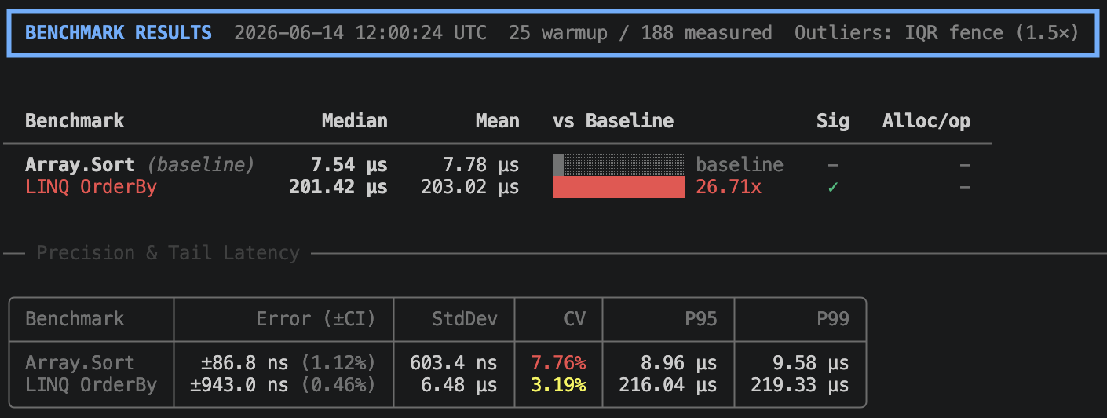Select the timestamp 2026-06-14 12:00:24 UTC
The image size is (1107, 418).
pyautogui.click(x=360, y=33)
